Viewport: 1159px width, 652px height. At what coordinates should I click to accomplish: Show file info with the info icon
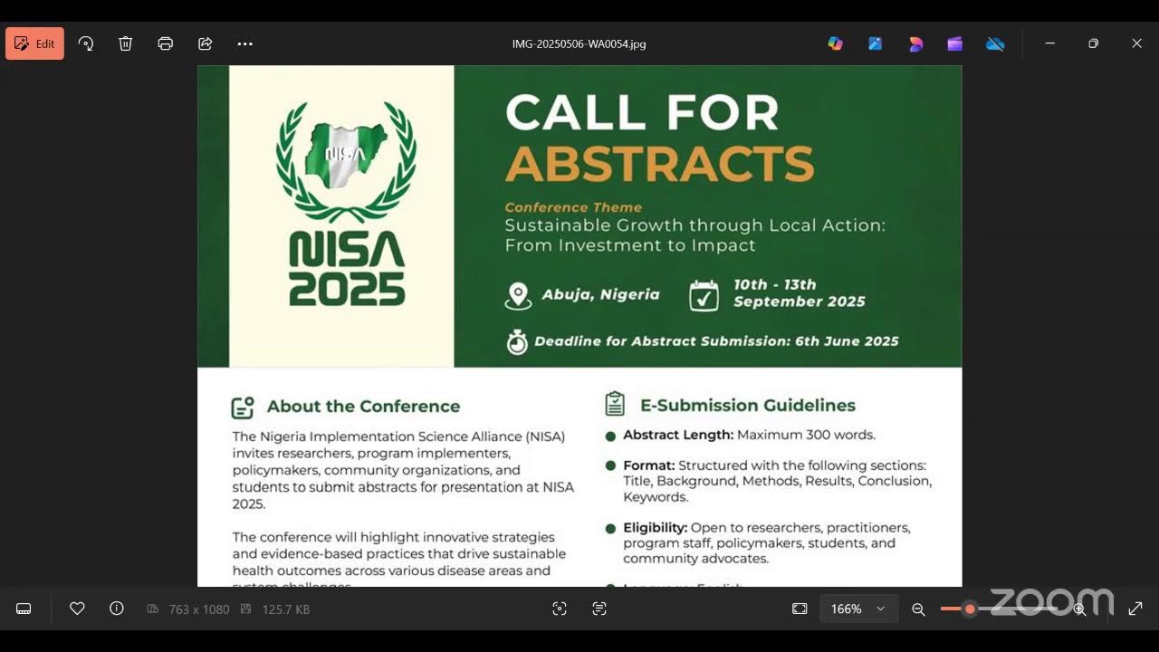point(117,609)
